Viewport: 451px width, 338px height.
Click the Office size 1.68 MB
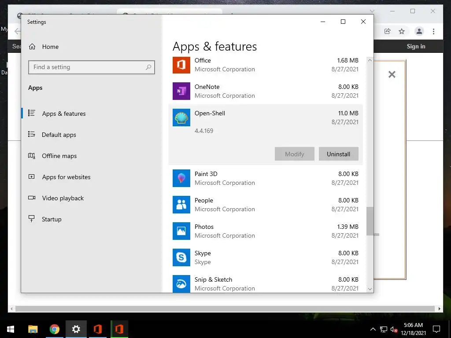click(348, 60)
